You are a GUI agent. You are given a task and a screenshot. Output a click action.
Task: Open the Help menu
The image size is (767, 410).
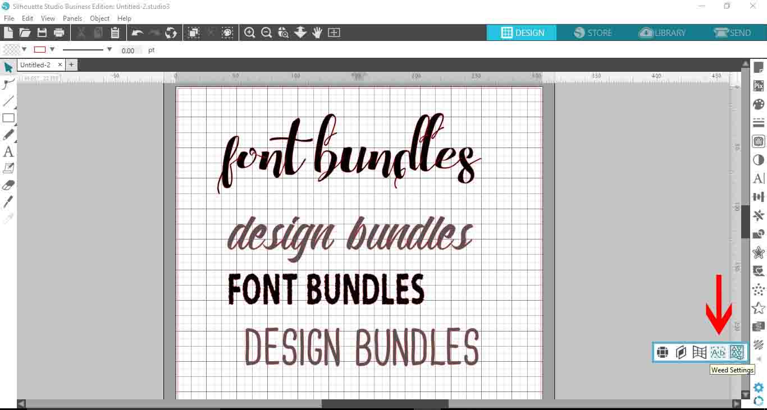(x=124, y=19)
